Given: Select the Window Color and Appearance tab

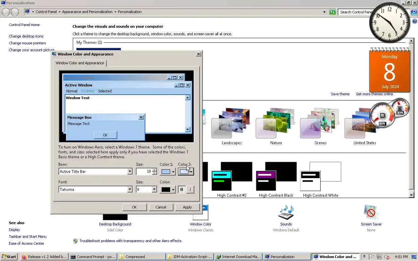Looking at the screenshot, I should coord(80,63).
